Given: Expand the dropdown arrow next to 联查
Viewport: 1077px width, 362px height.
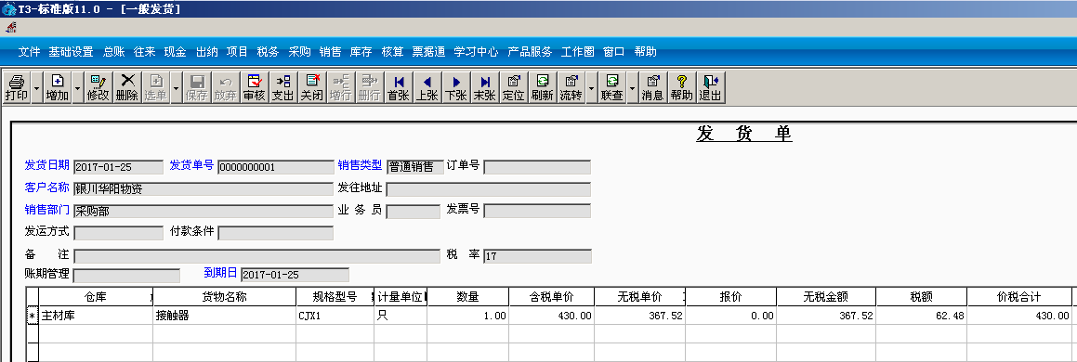Looking at the screenshot, I should click(632, 88).
